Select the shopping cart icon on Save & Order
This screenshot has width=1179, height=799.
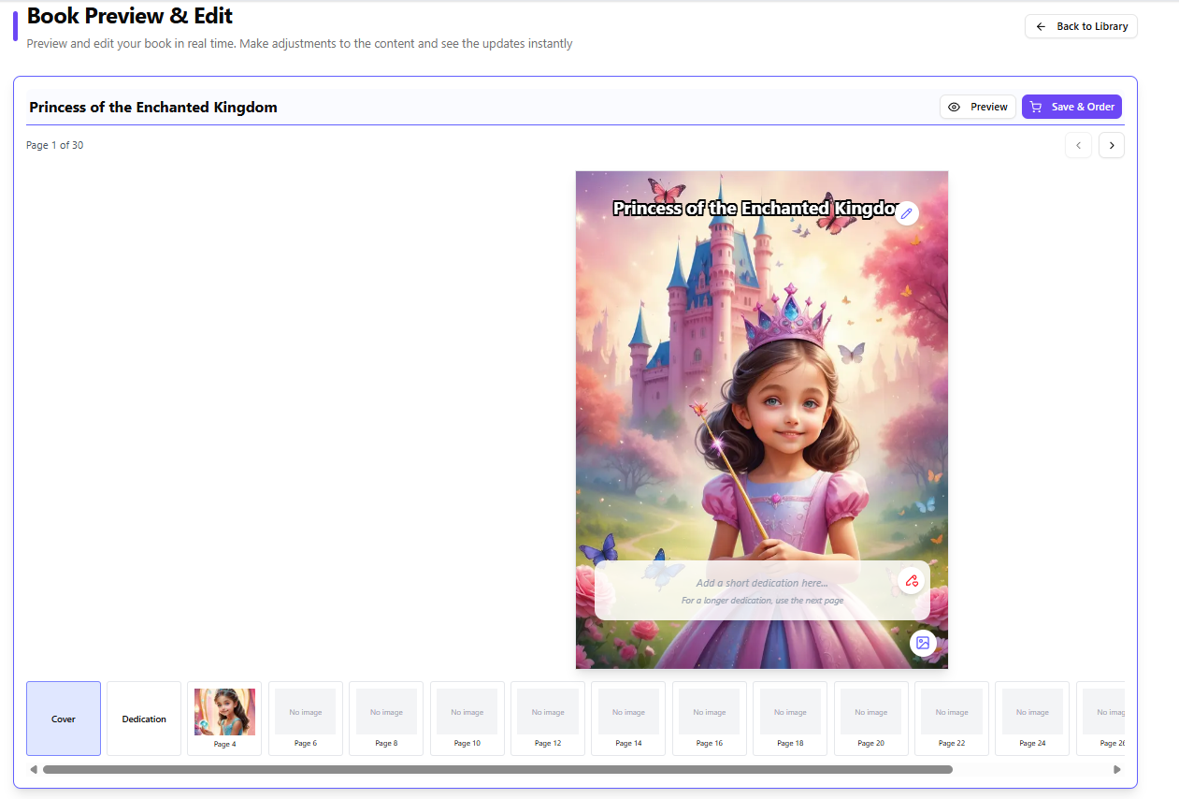click(1035, 106)
